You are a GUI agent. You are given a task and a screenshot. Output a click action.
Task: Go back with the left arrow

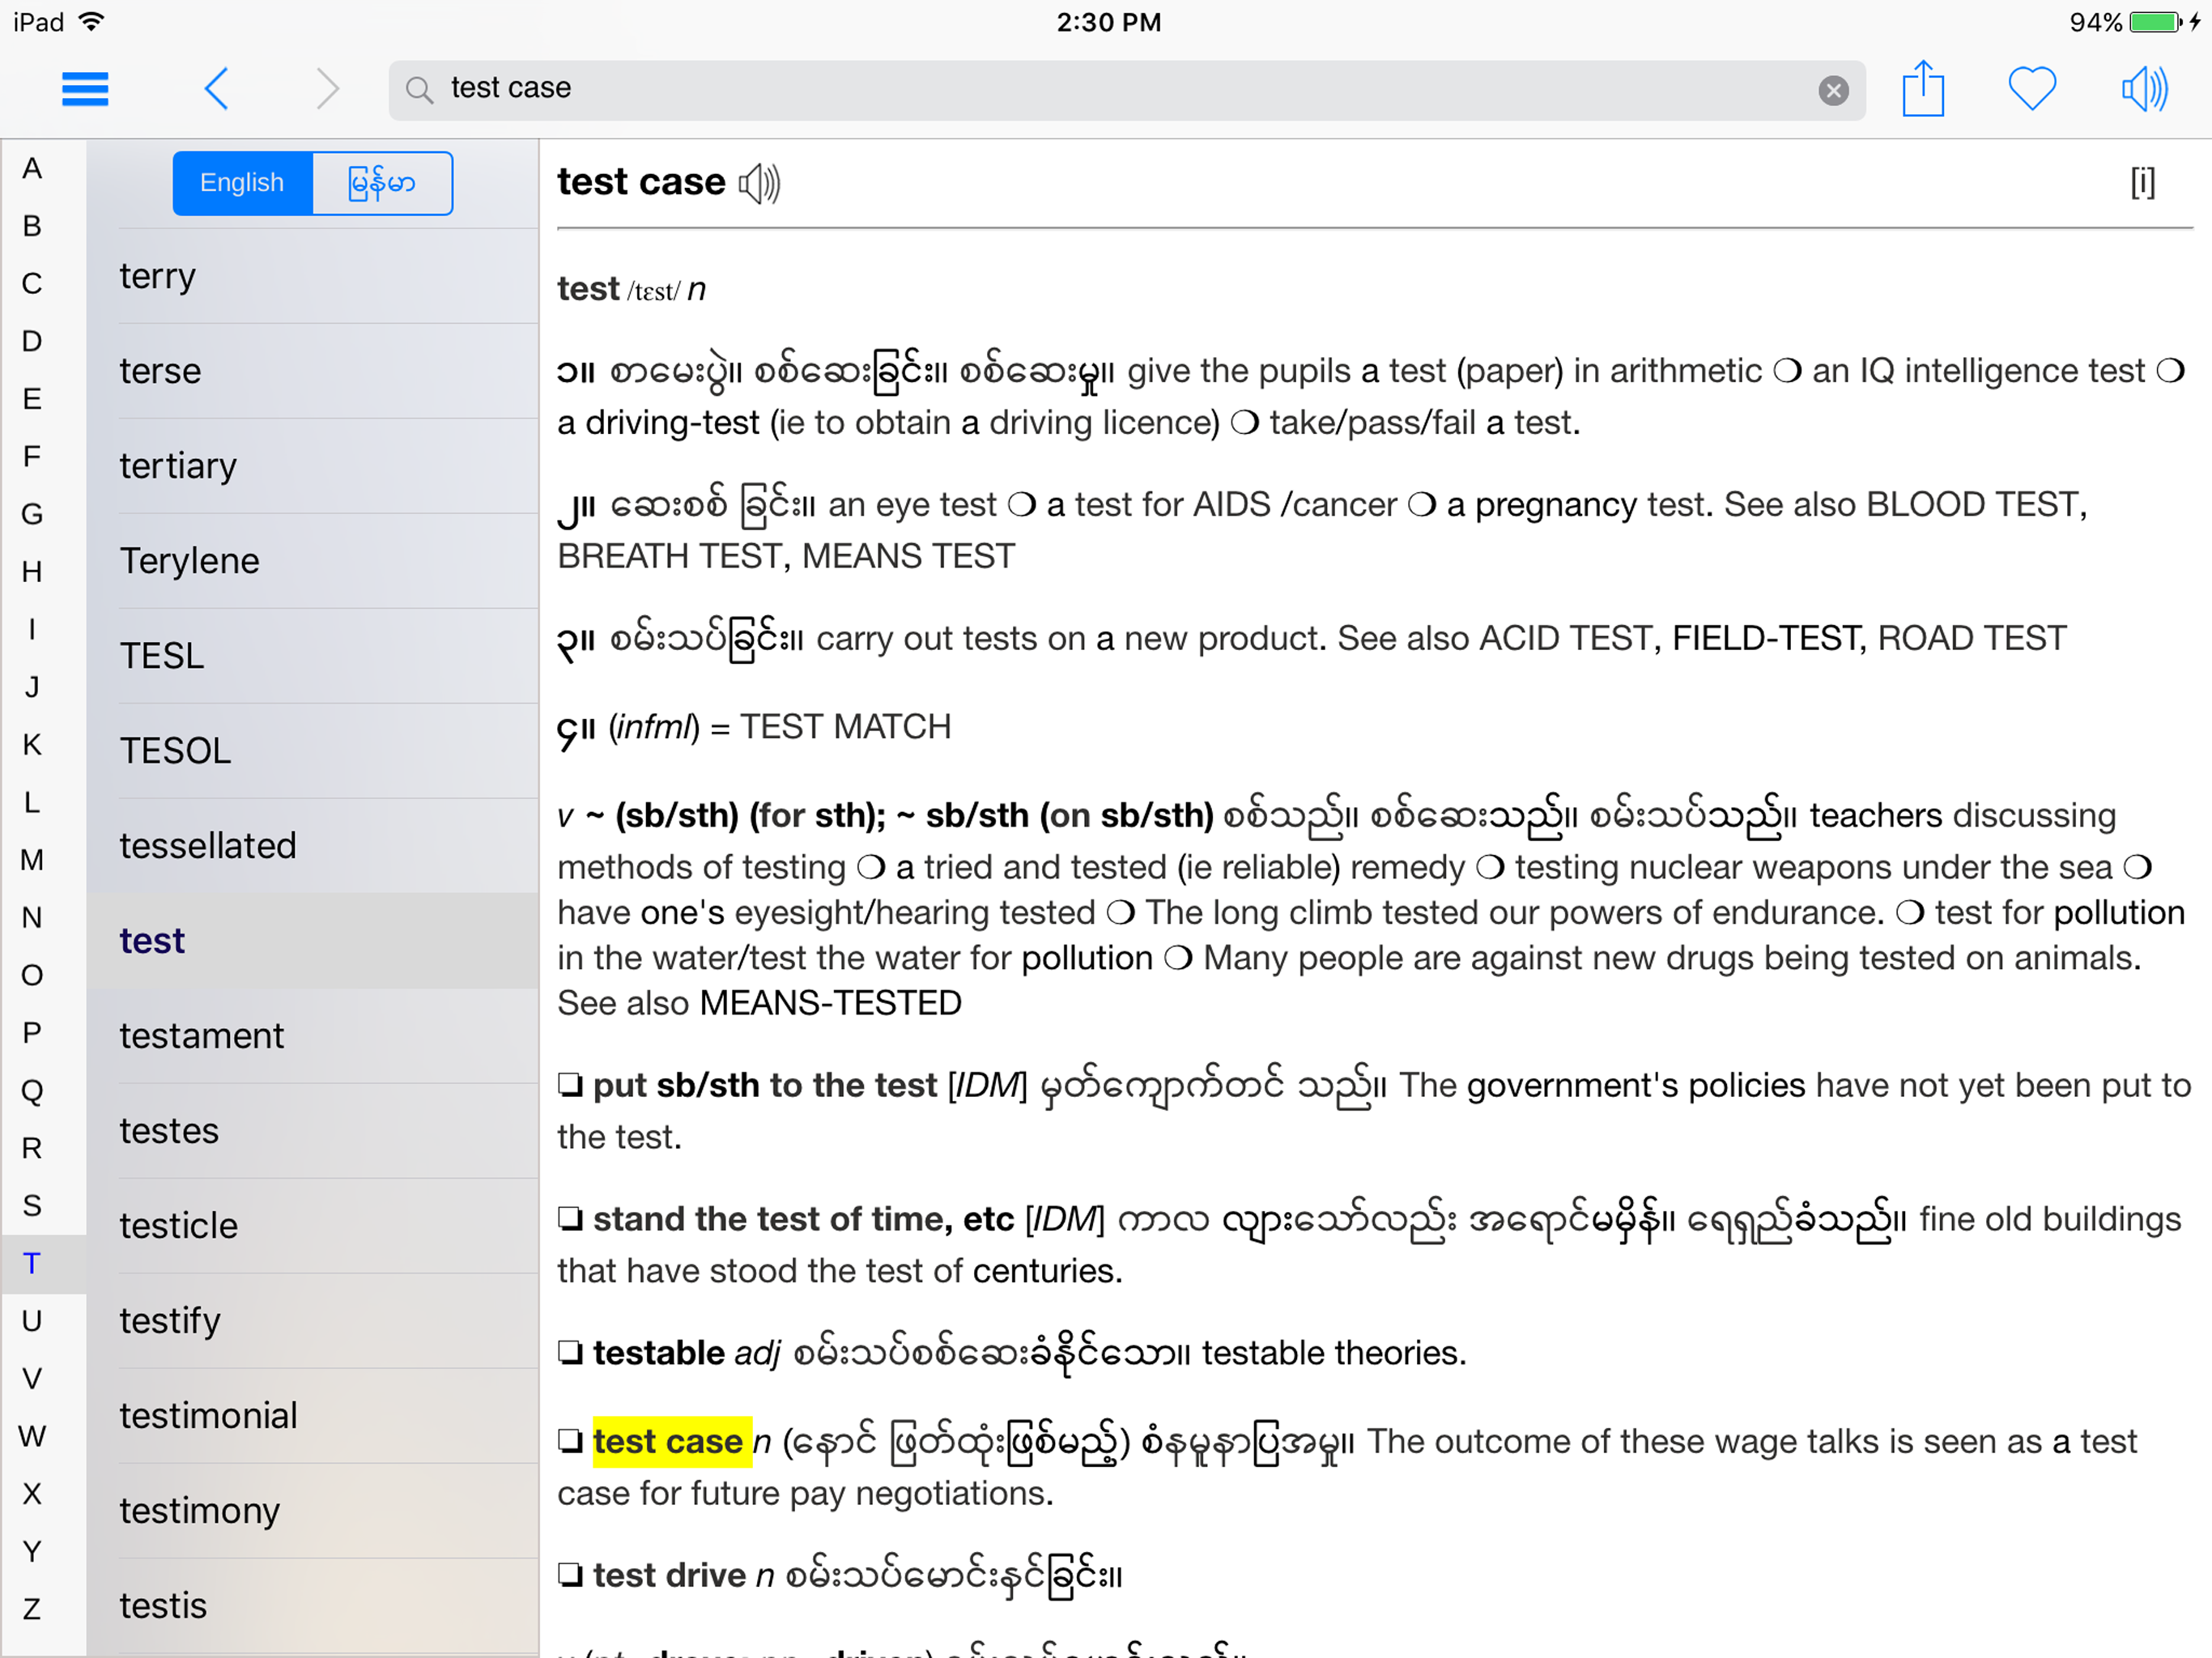pyautogui.click(x=216, y=89)
